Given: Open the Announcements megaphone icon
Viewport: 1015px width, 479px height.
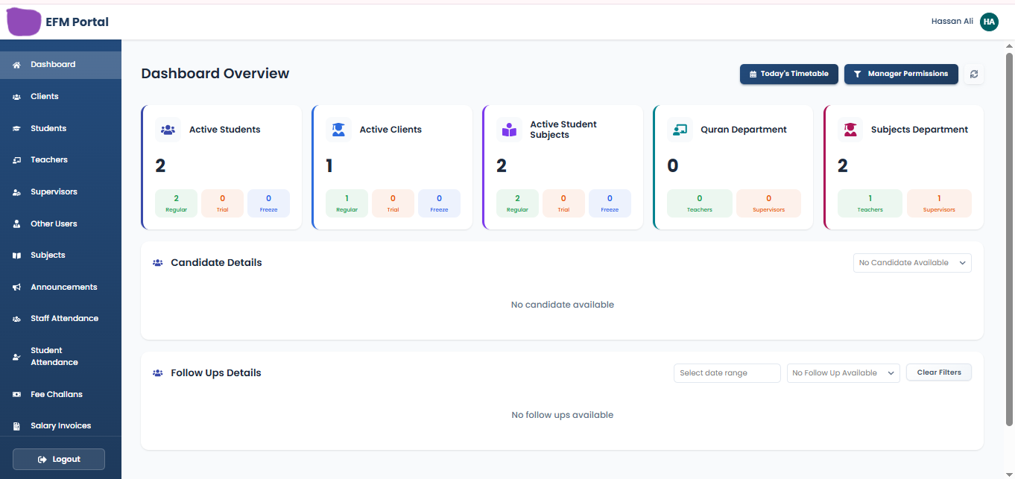Looking at the screenshot, I should (16, 287).
